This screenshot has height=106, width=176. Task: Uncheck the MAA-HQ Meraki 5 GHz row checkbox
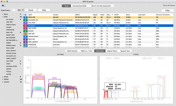[26, 18]
